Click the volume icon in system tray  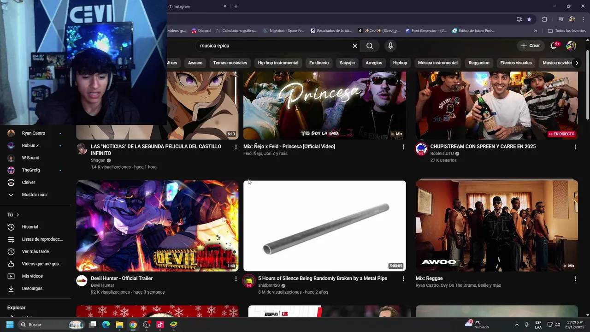557,325
